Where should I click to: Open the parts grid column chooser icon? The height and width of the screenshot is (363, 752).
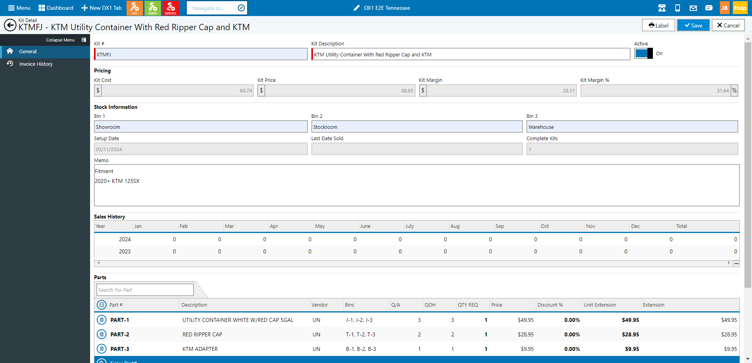point(101,305)
